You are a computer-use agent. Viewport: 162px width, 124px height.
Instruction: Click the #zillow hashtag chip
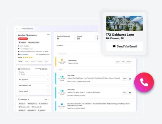pos(22,110)
